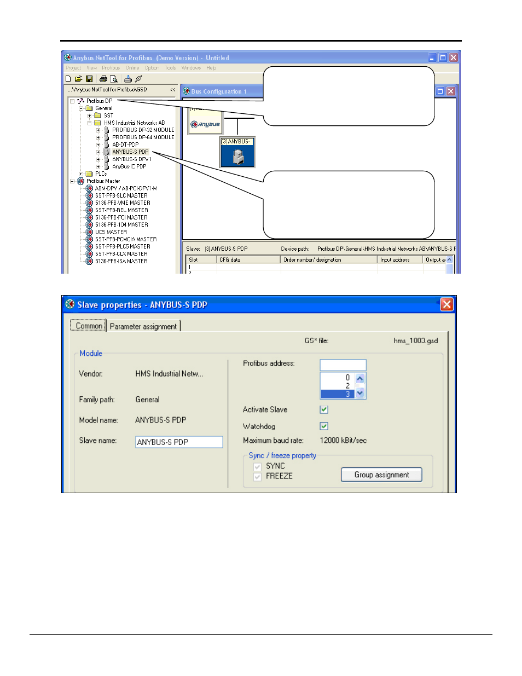Click the UCS MASTER tree entry

click(111, 232)
